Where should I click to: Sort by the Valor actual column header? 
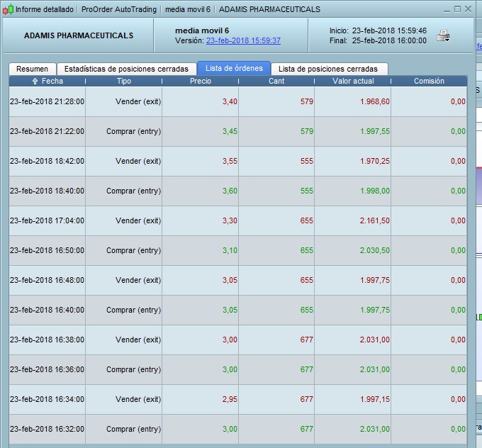pyautogui.click(x=353, y=82)
